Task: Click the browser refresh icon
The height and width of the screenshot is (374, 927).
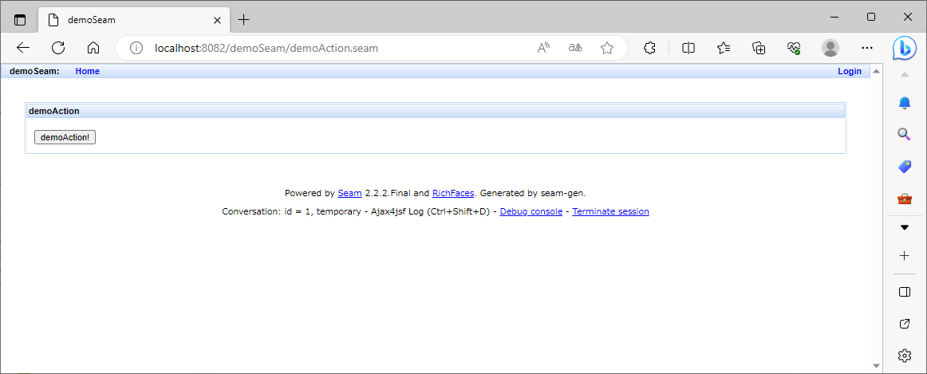Action: [58, 48]
